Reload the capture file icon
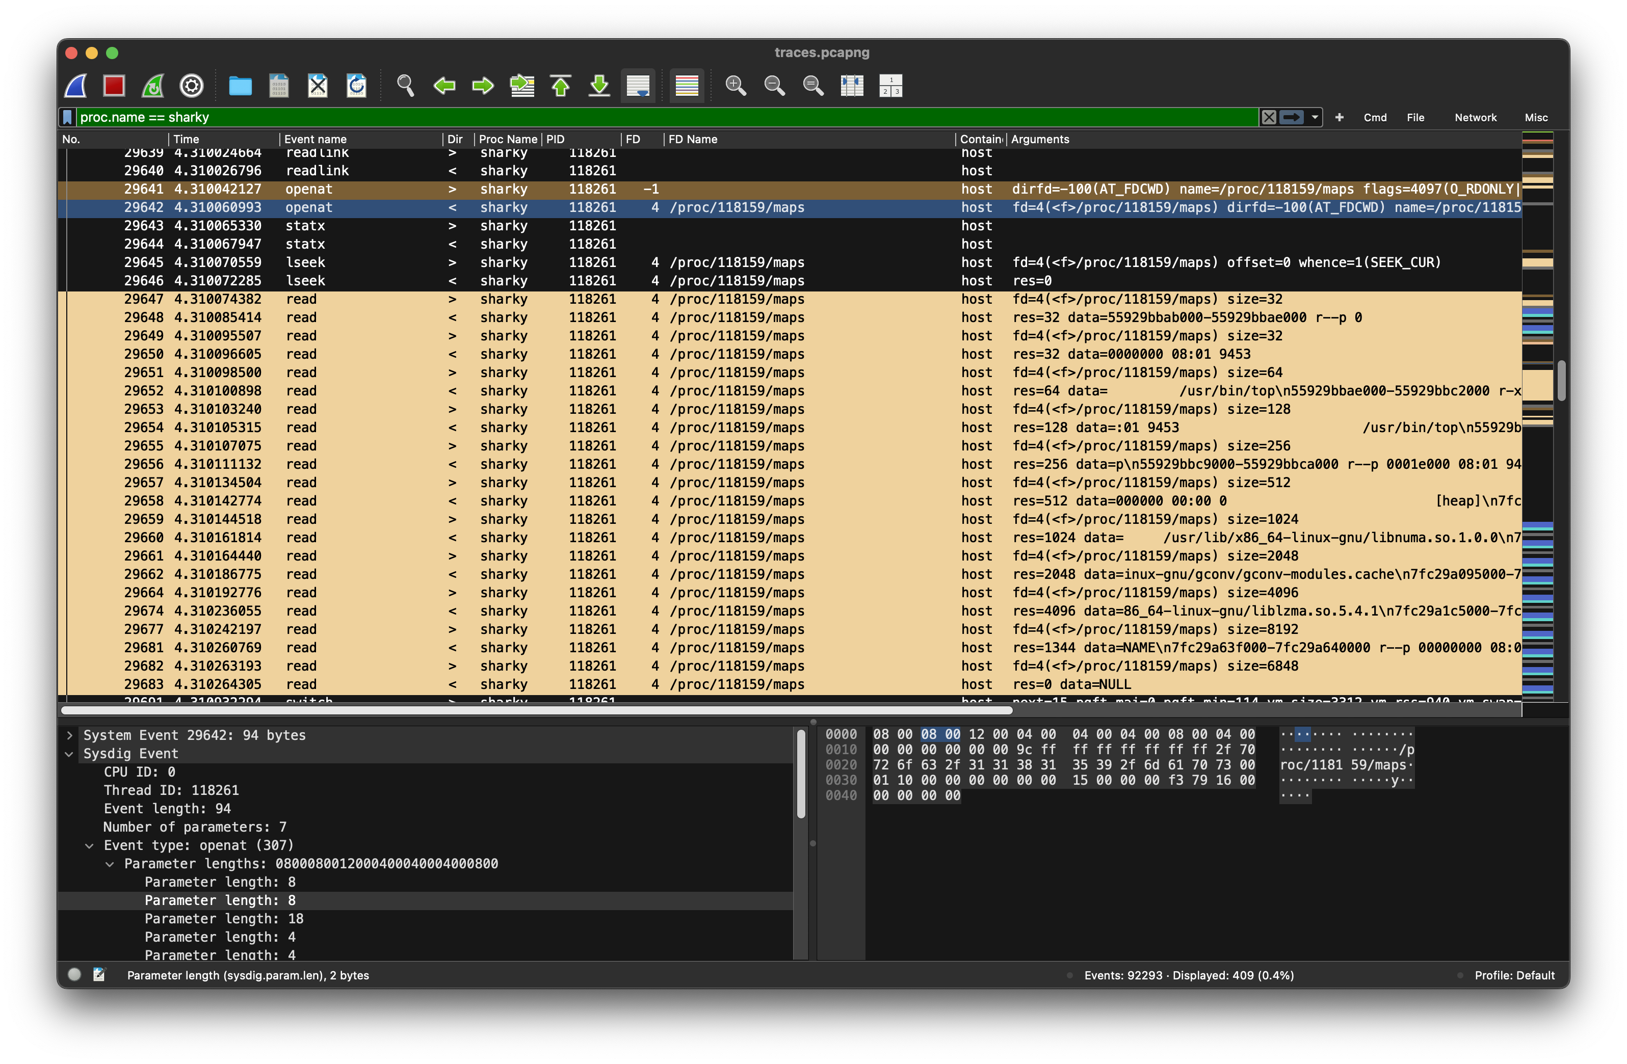The height and width of the screenshot is (1064, 1627). [x=356, y=86]
